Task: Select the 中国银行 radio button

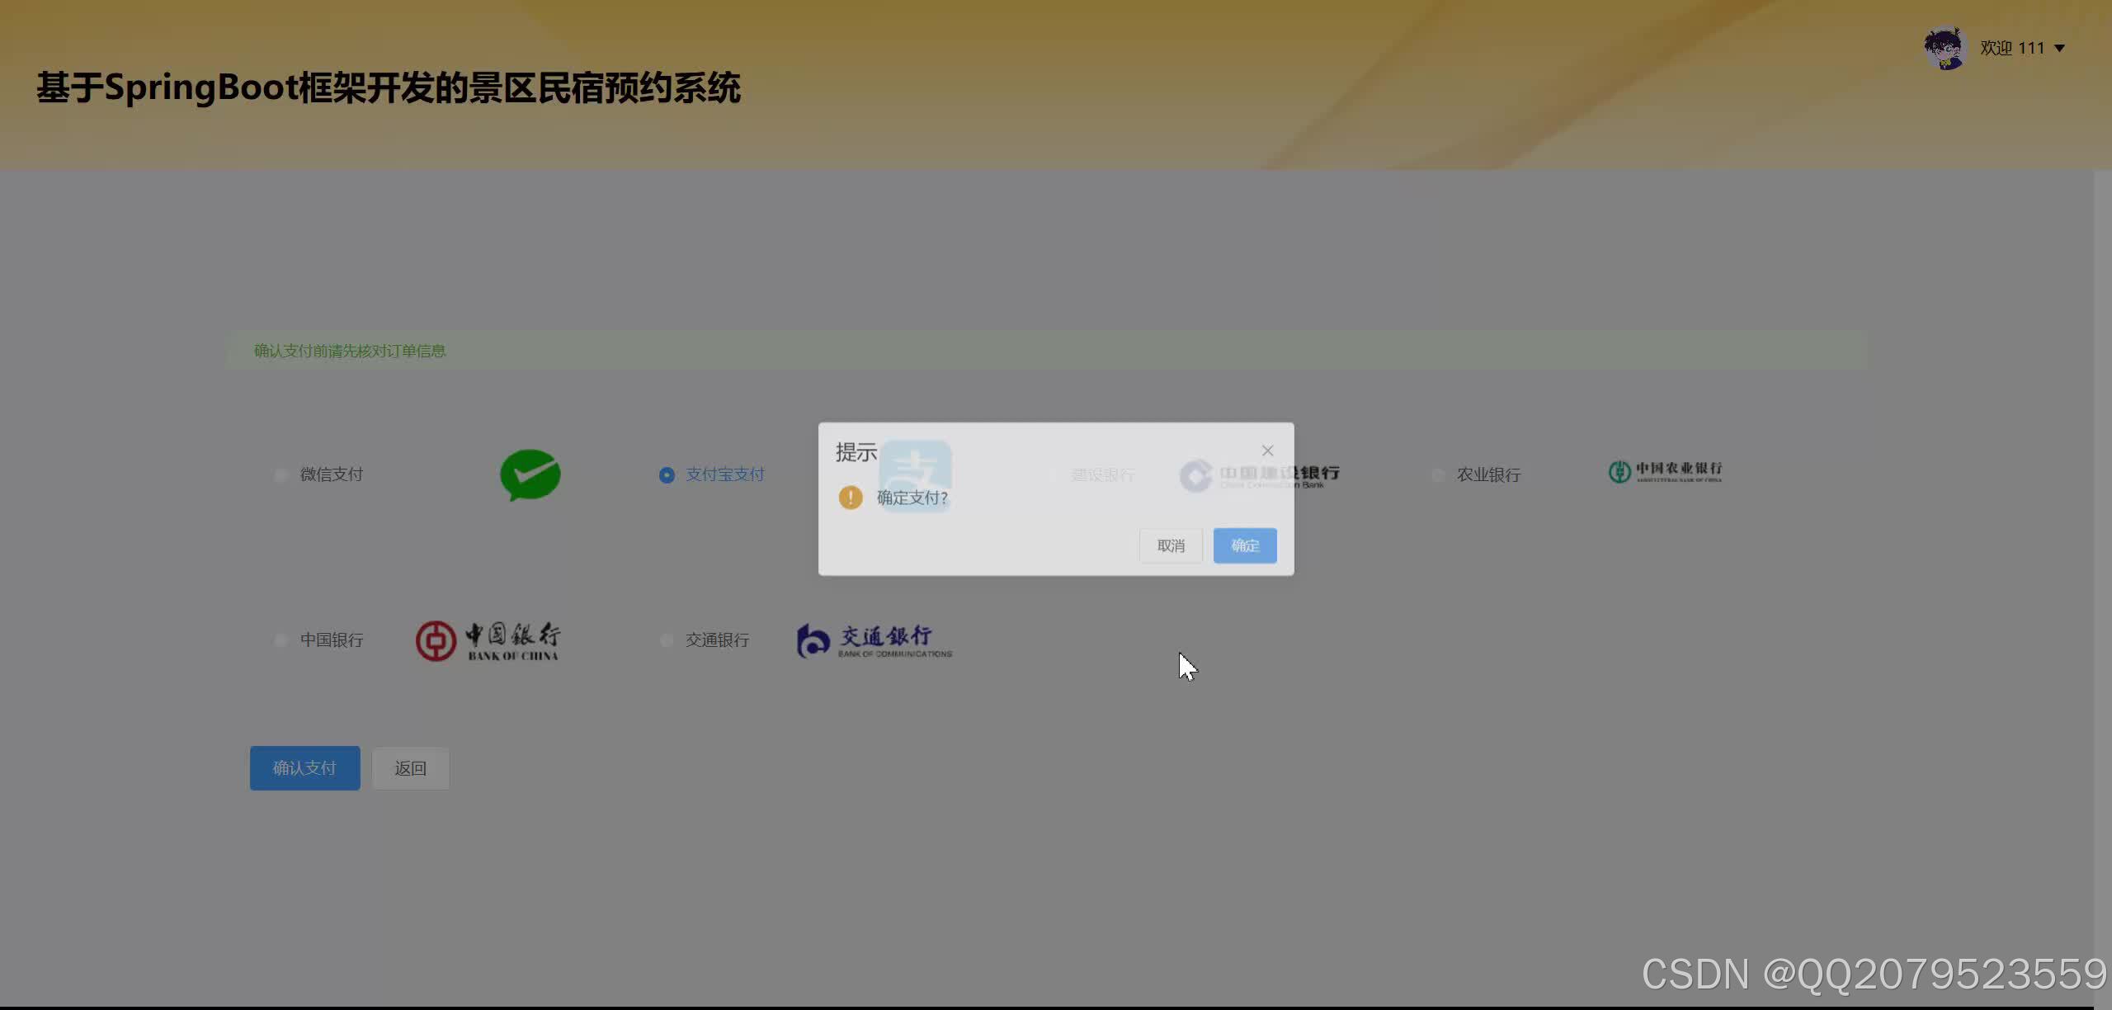Action: (x=280, y=640)
